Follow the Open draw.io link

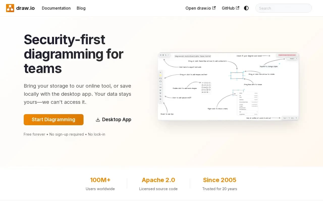(x=200, y=8)
